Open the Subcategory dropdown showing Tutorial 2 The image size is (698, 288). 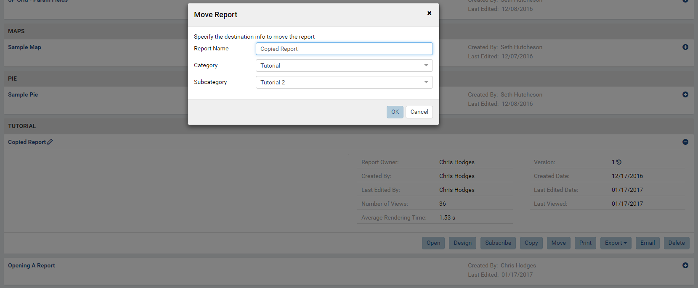coord(344,82)
